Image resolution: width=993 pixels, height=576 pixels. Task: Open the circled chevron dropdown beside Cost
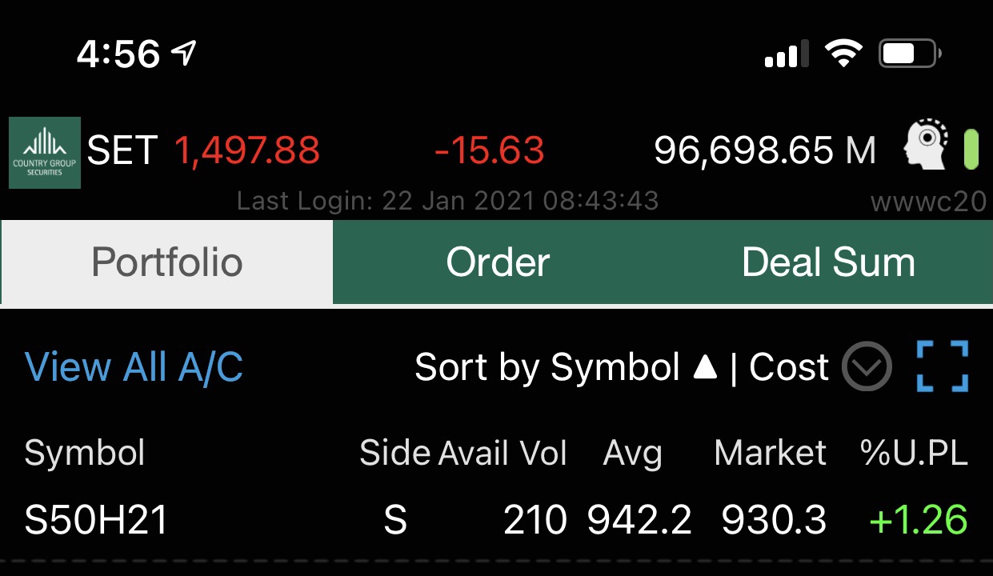tap(867, 366)
